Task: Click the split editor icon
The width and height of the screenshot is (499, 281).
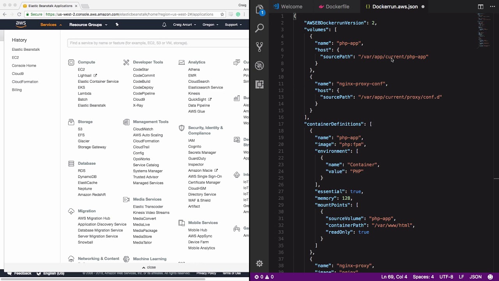Action: click(481, 7)
